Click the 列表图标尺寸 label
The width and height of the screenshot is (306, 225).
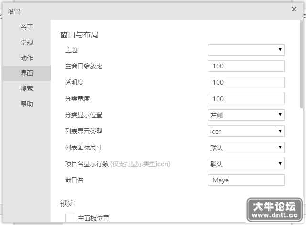point(84,147)
